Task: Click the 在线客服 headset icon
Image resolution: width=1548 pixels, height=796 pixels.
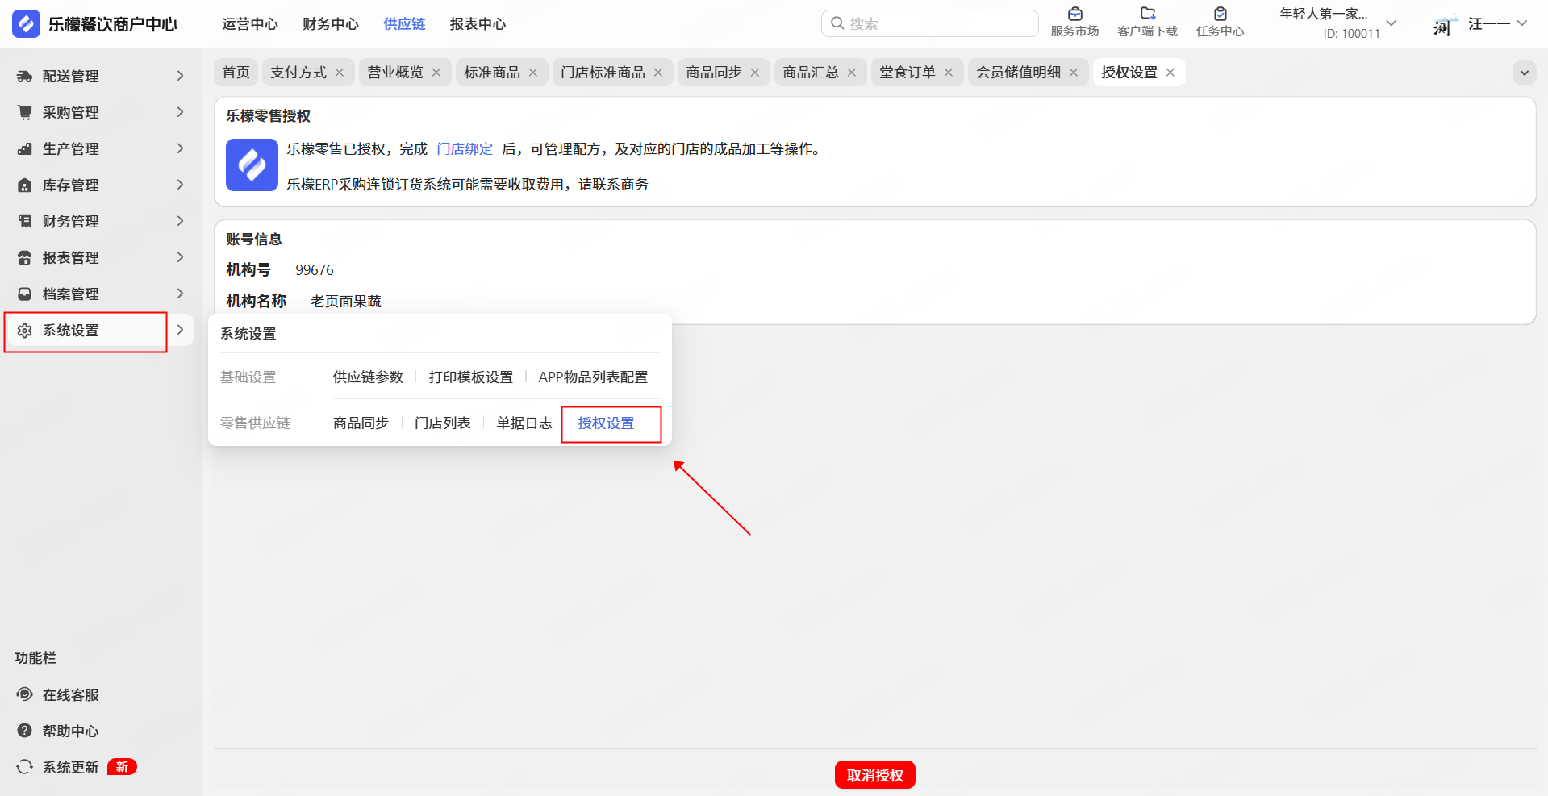Action: pos(25,694)
